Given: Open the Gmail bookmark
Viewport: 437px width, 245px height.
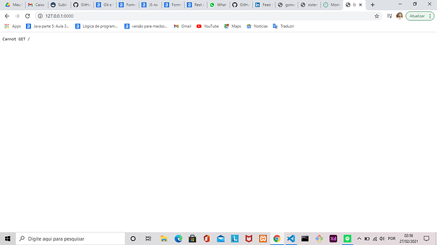Looking at the screenshot, I should (182, 26).
